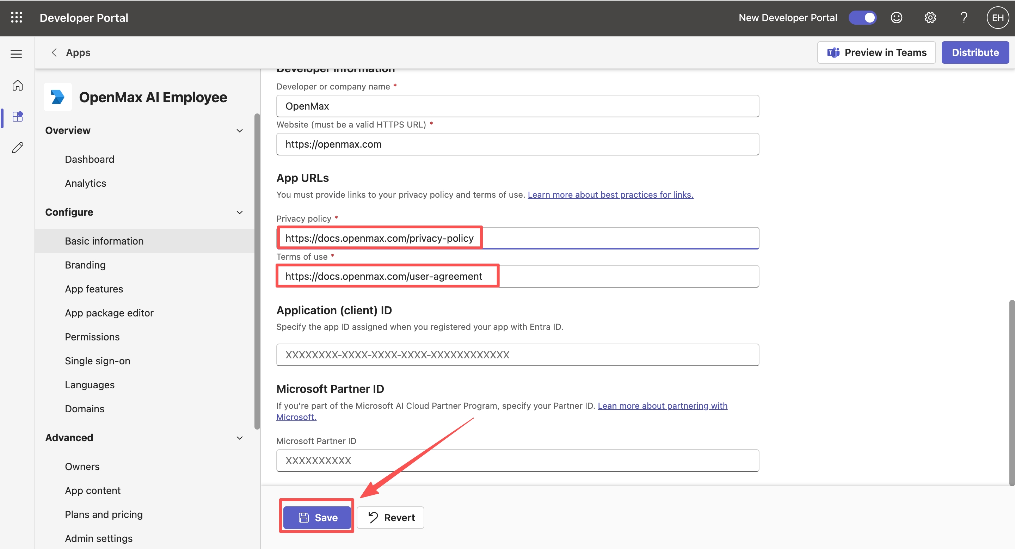
Task: Focus the Microsoft Partner ID field
Action: click(517, 461)
